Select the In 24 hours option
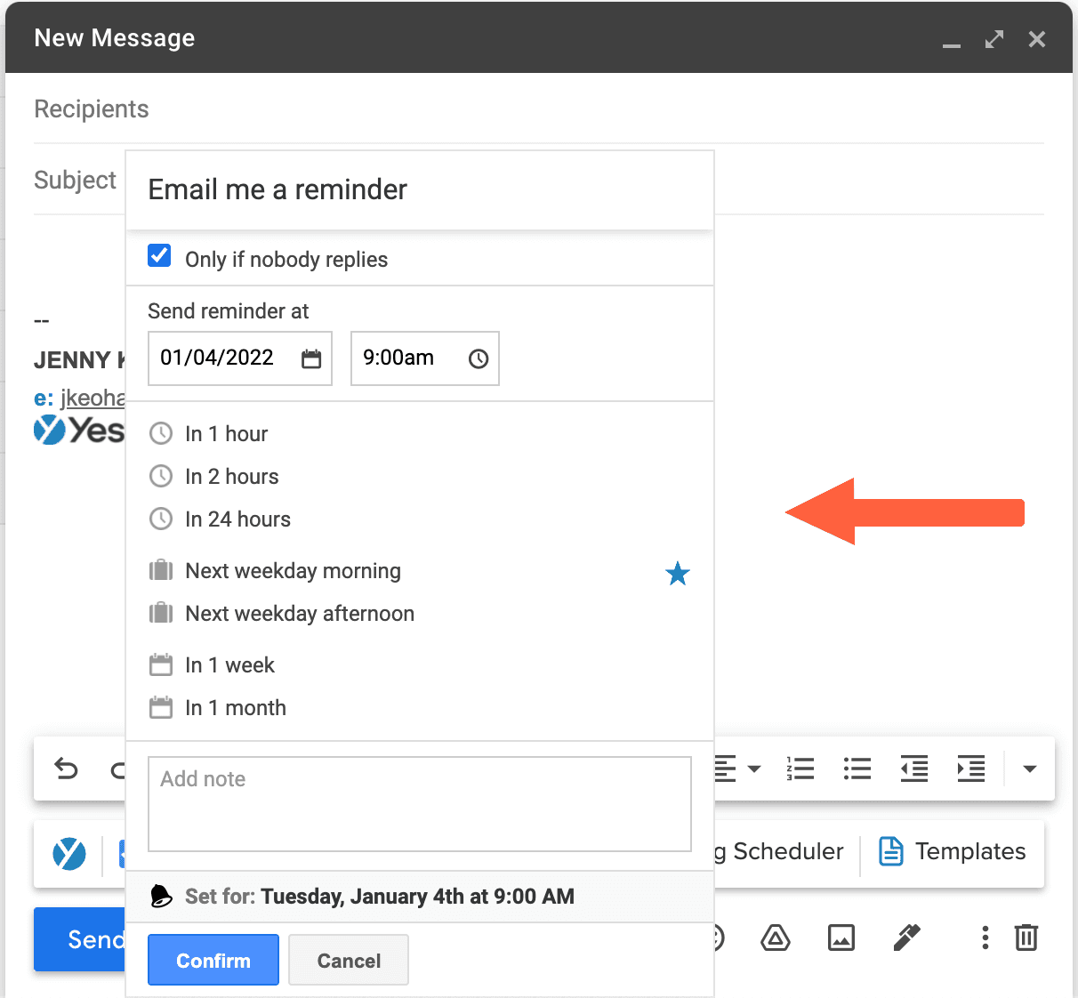The width and height of the screenshot is (1078, 998). click(x=237, y=519)
